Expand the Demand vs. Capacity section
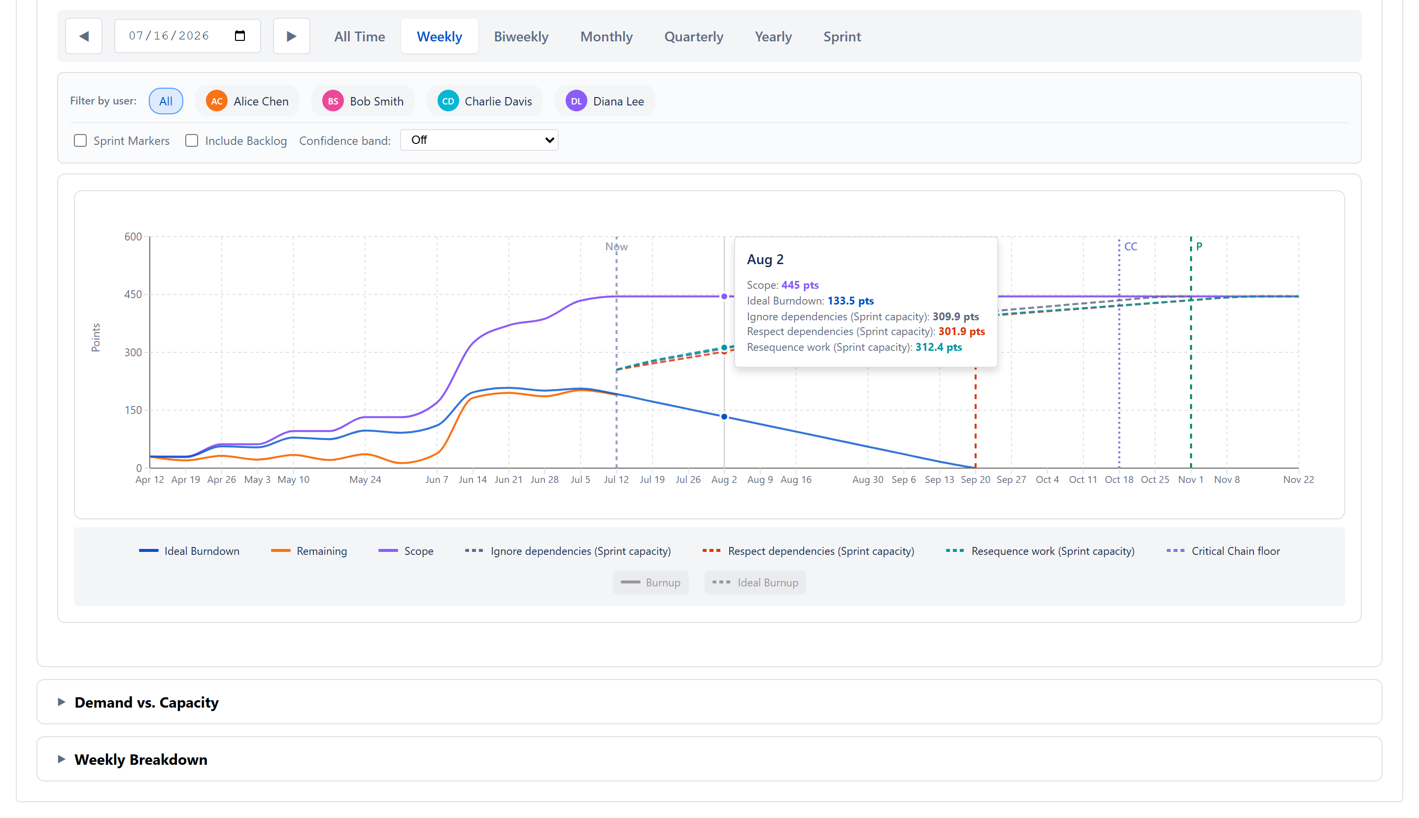Screen dimensions: 1419x818 (x=709, y=702)
